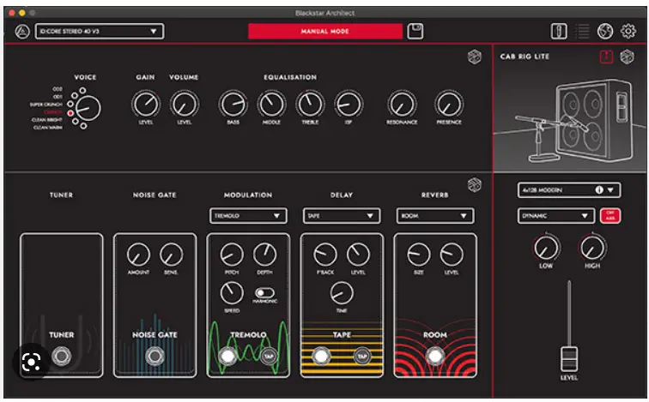Toggle the Tremolo pedal on/off footswitch
The height and width of the screenshot is (402, 649).
(227, 356)
